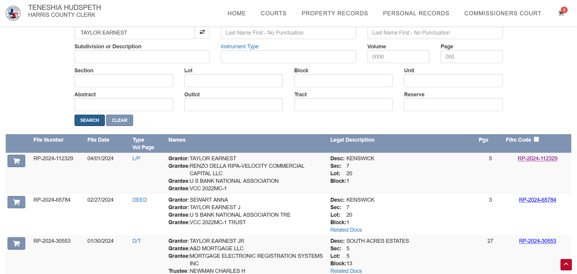Click the Pgs column header

point(483,140)
